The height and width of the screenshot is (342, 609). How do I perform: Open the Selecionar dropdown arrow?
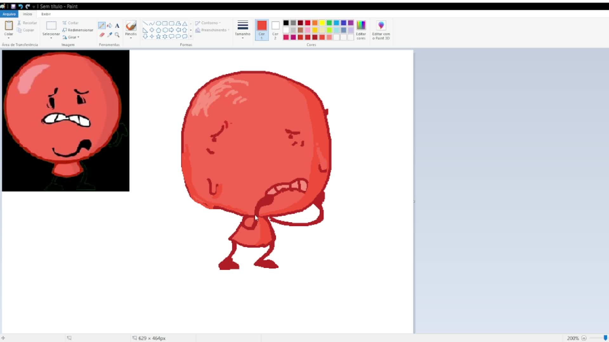click(51, 38)
